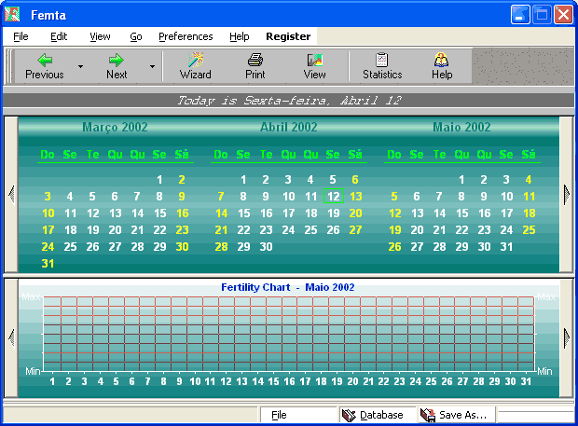This screenshot has height=426, width=578.
Task: Close the Femta window
Action: tap(564, 15)
